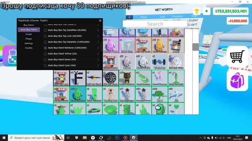
Task: Open the Script tab in Topikhub
Action: [29, 34]
